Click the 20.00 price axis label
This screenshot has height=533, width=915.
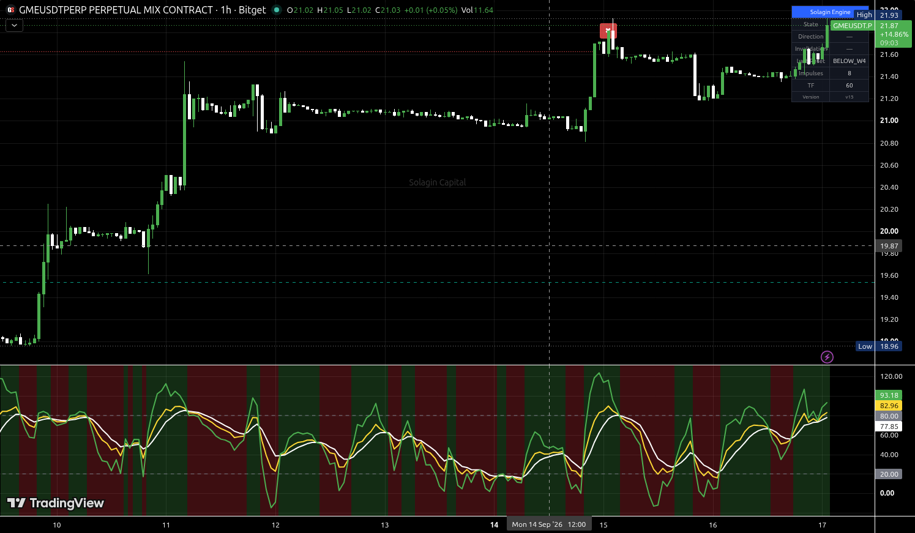click(x=889, y=231)
